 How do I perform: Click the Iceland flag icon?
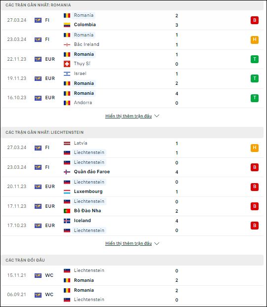point(67,221)
